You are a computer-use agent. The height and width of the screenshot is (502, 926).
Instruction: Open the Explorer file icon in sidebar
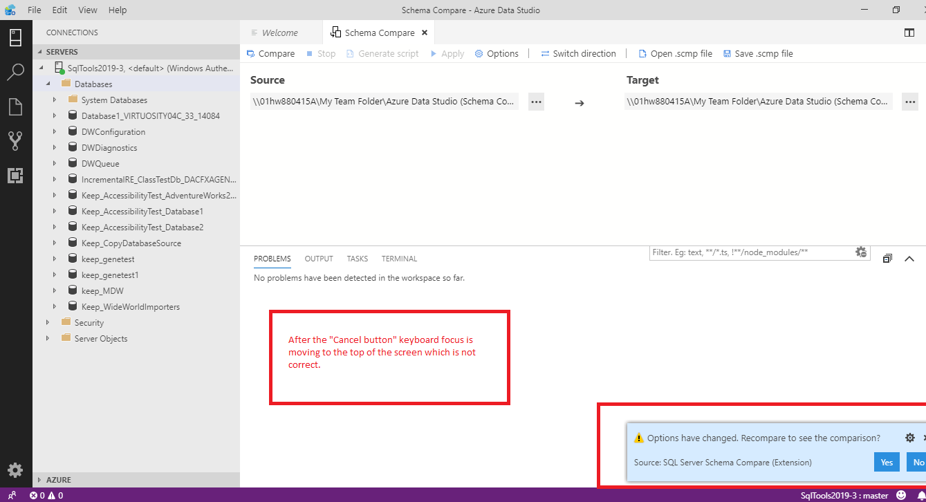[15, 106]
